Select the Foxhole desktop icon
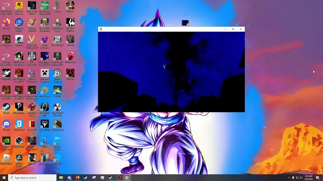Viewport: 323px width, 181px height. [19, 41]
